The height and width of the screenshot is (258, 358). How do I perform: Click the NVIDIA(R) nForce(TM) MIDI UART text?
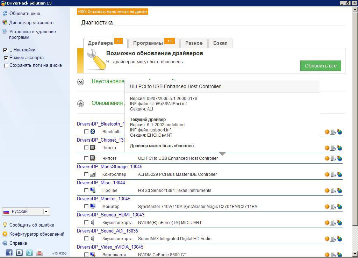tap(170, 223)
